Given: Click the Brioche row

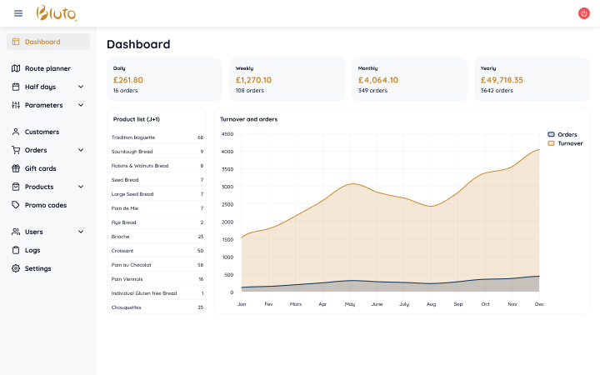Looking at the screenshot, I should (x=157, y=237).
